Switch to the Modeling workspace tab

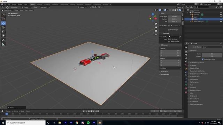[x=39, y=5]
